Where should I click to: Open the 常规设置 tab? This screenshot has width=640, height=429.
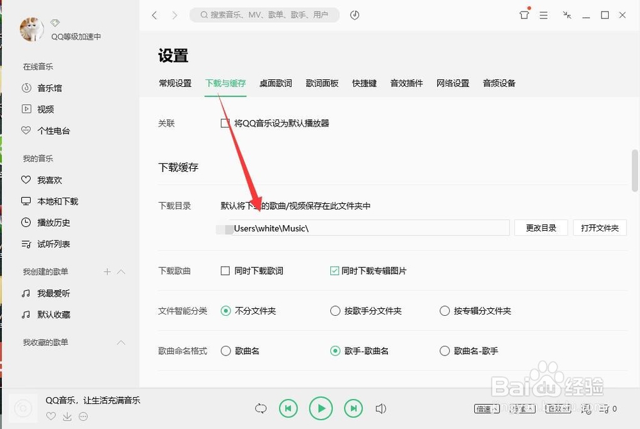click(x=175, y=82)
